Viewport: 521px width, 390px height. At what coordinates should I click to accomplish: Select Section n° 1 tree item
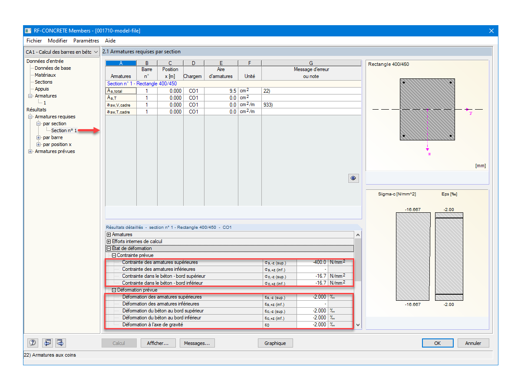click(x=64, y=130)
